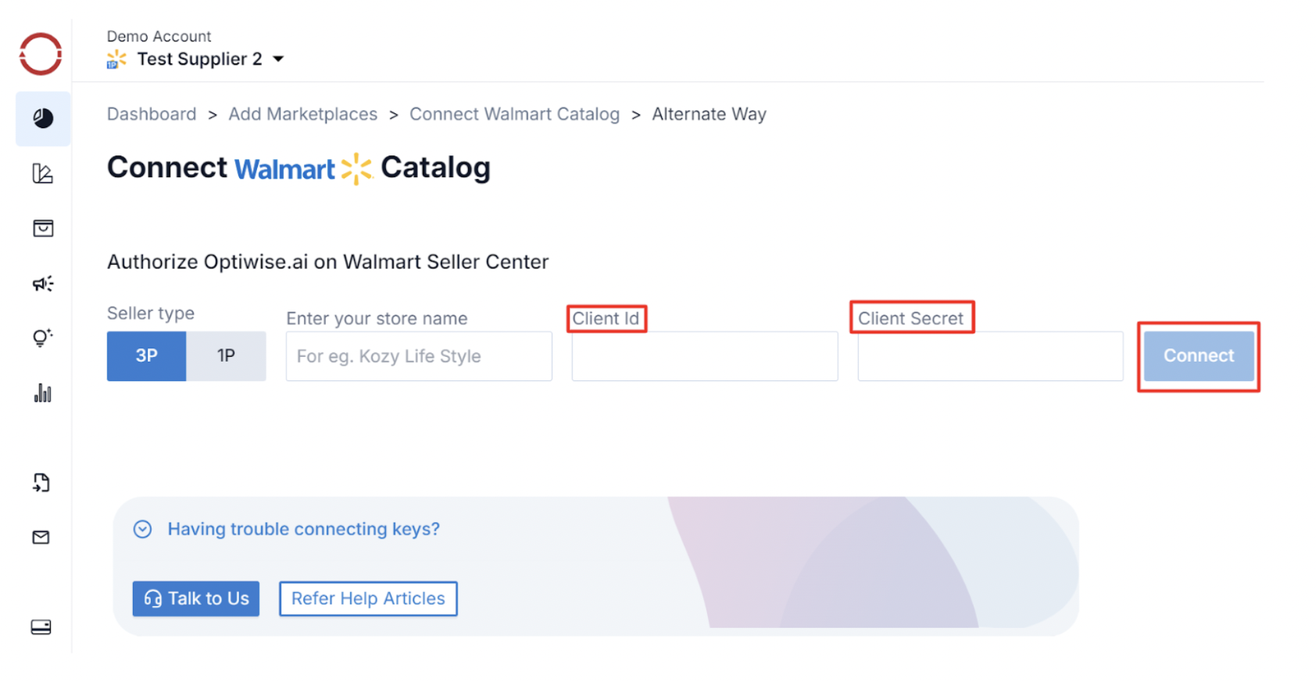Expand the Test Supplier 2 account dropdown
Screen dimensions: 1316x681
click(x=278, y=59)
